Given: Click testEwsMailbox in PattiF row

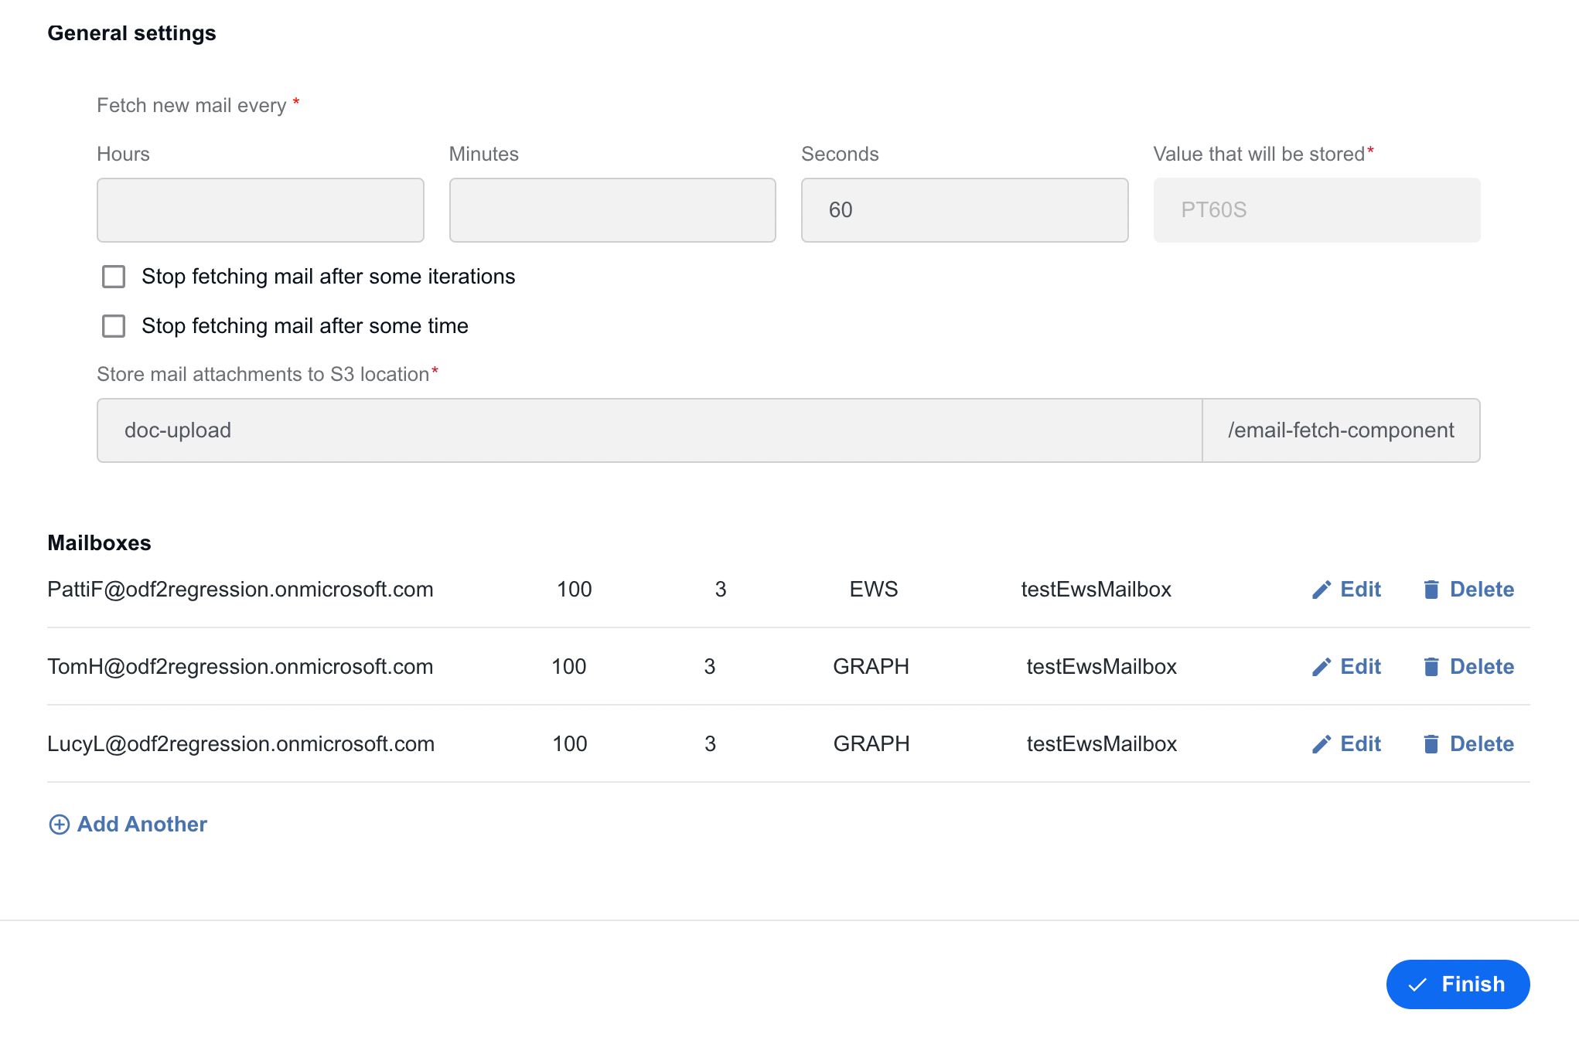Looking at the screenshot, I should (1096, 590).
